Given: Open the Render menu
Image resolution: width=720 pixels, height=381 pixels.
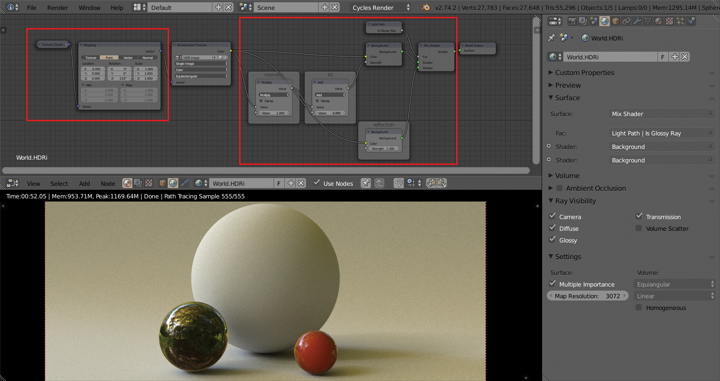Looking at the screenshot, I should pos(58,8).
